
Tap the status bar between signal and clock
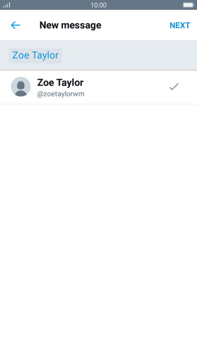tap(50, 5)
